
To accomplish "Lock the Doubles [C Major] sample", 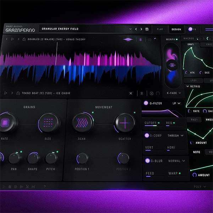I will [24, 39].
